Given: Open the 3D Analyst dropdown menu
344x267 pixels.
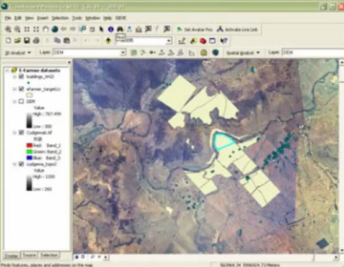Looking at the screenshot, I should (18, 53).
